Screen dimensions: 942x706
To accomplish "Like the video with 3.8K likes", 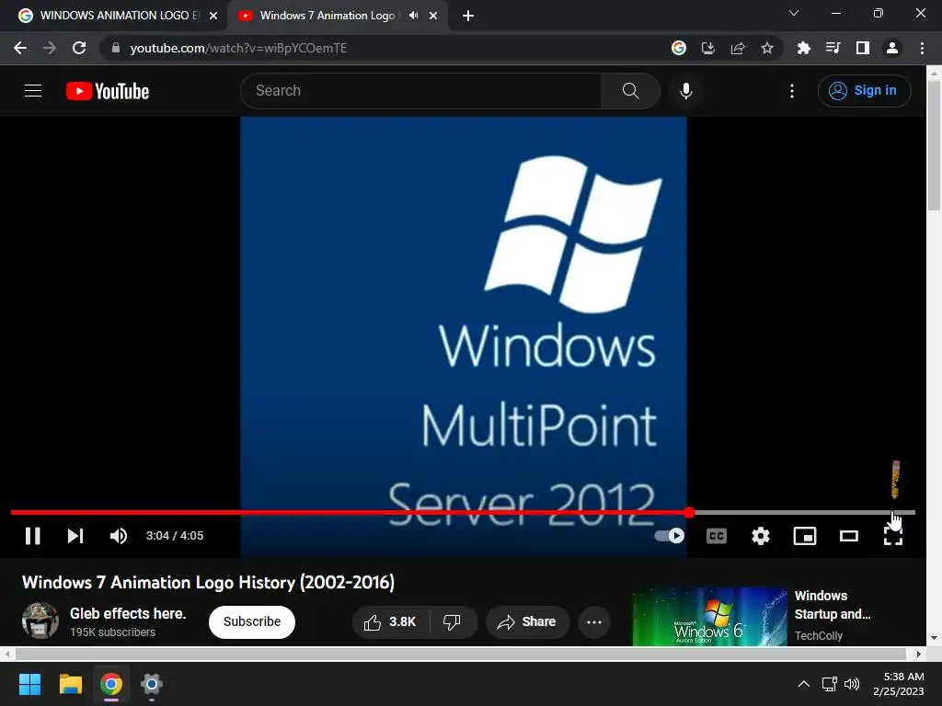I will tap(390, 622).
